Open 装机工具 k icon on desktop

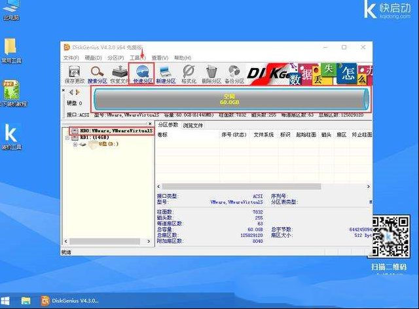[x=11, y=136]
